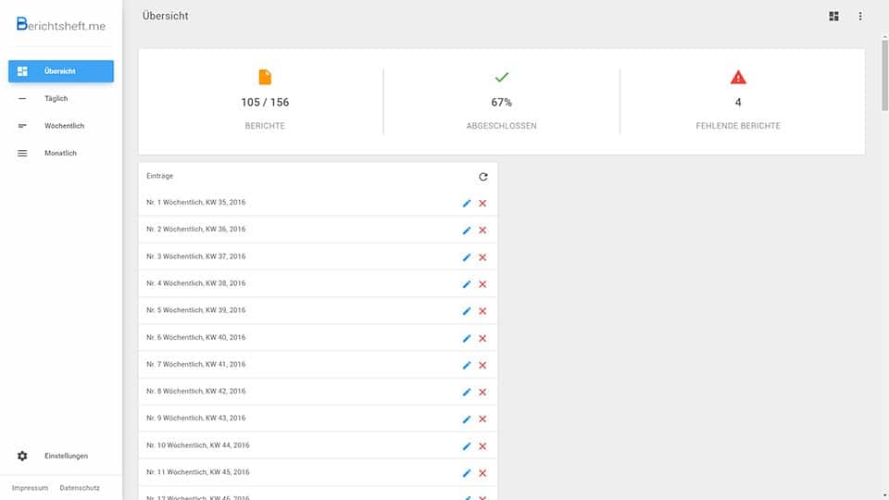Edit entry Nr. 10 KW 44
889x500 pixels.
click(467, 446)
